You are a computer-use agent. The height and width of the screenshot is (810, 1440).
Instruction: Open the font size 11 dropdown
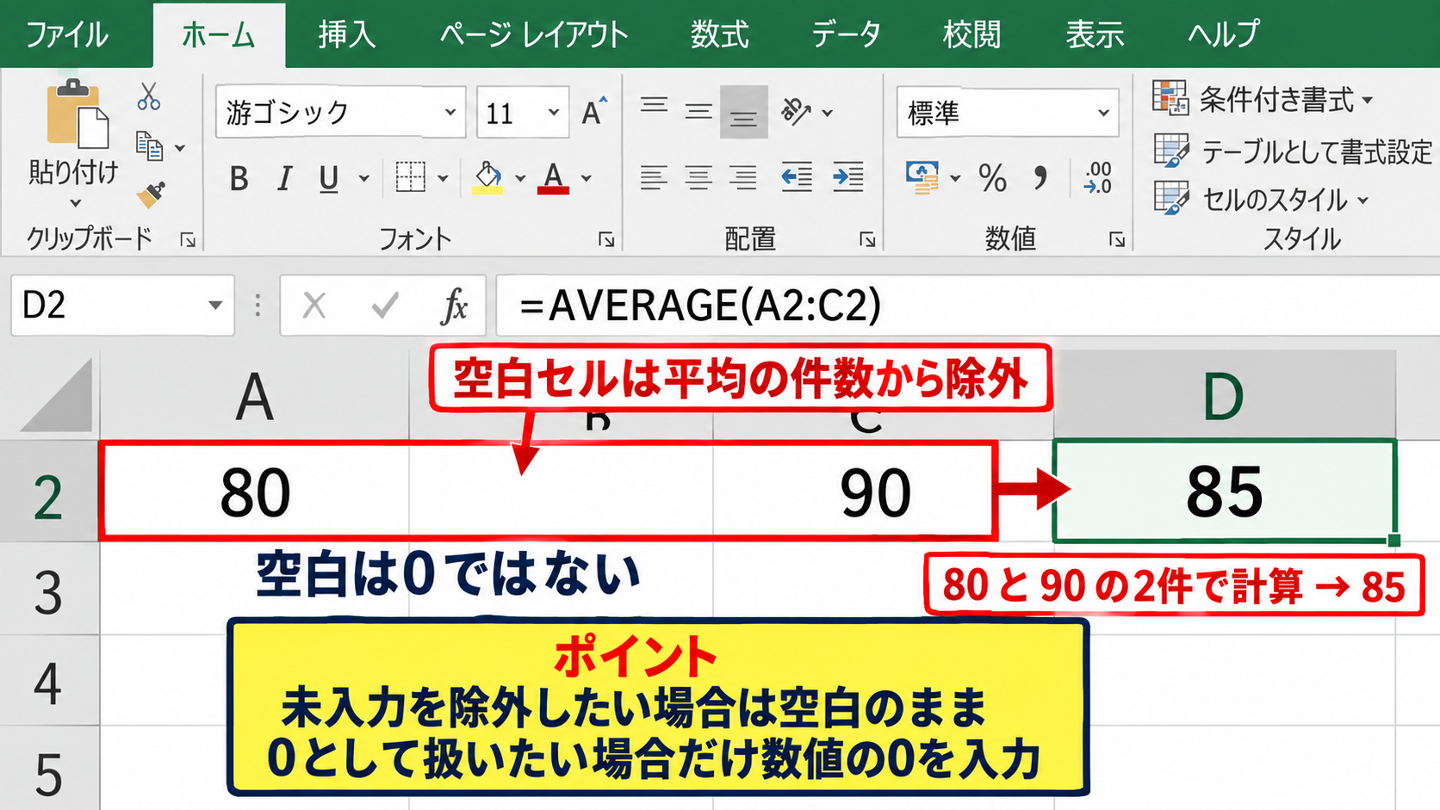click(554, 112)
